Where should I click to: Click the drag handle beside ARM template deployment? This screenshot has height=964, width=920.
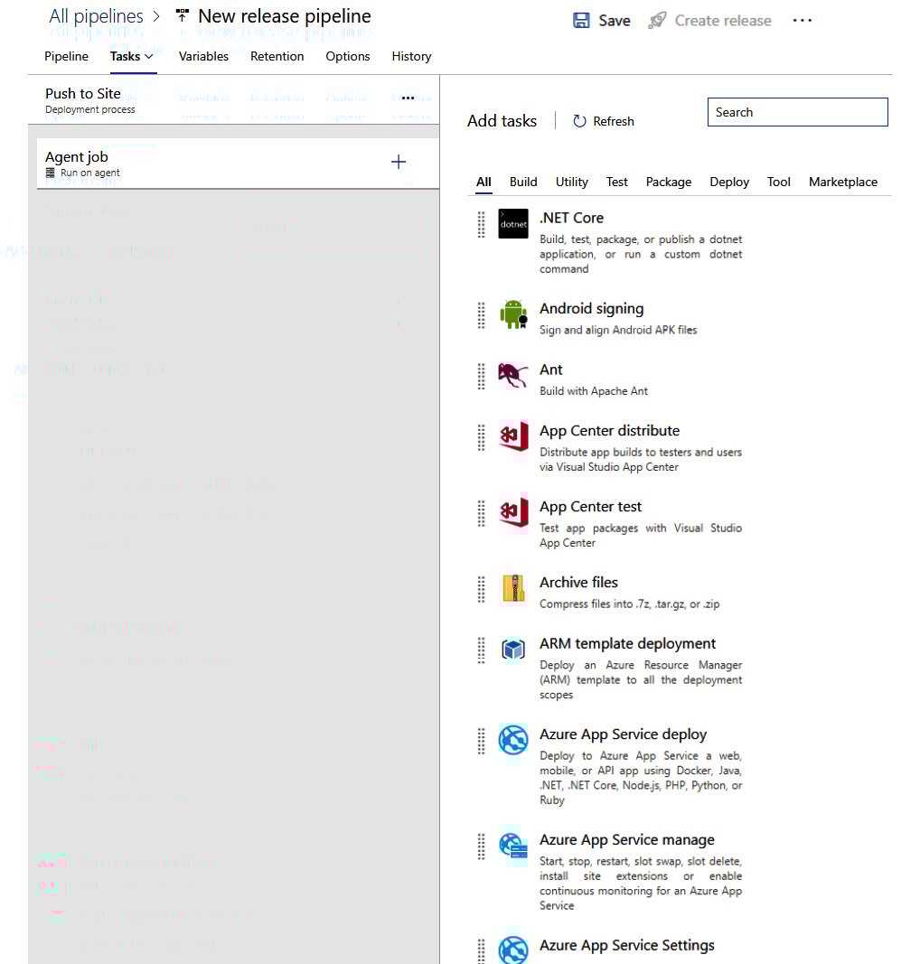coord(482,650)
